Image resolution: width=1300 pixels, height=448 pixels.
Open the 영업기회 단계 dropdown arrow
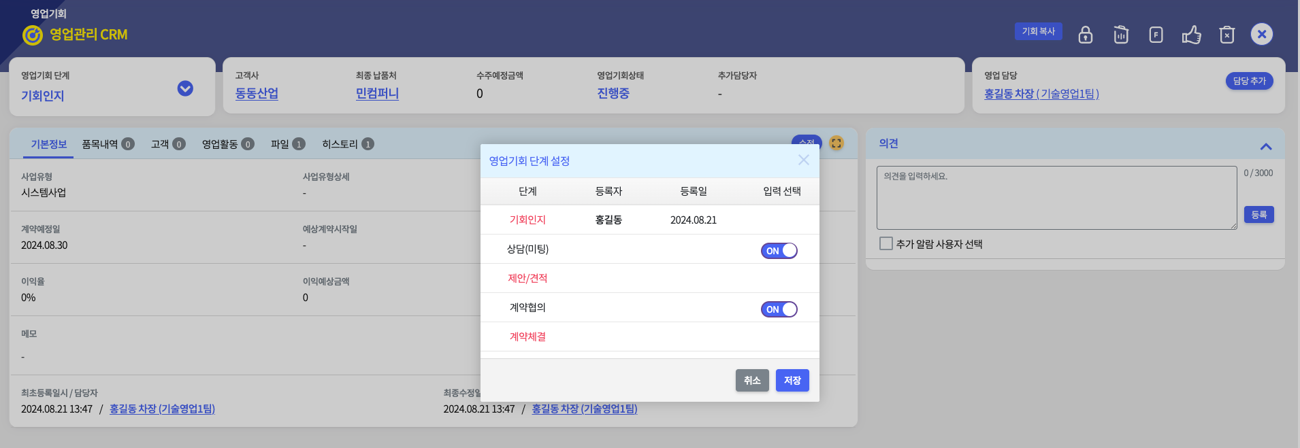coord(185,88)
